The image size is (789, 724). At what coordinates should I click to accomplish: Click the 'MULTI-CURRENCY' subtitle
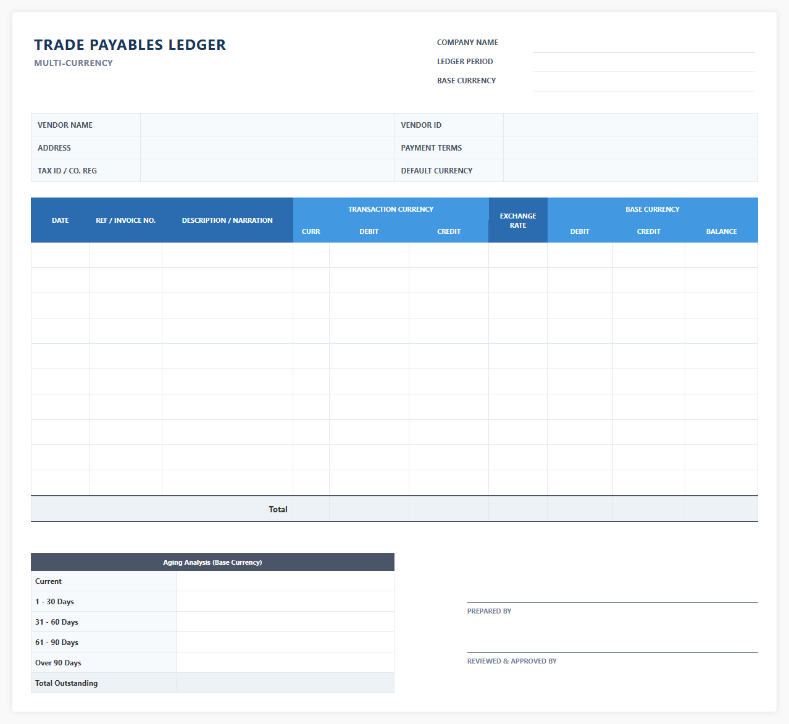click(73, 63)
